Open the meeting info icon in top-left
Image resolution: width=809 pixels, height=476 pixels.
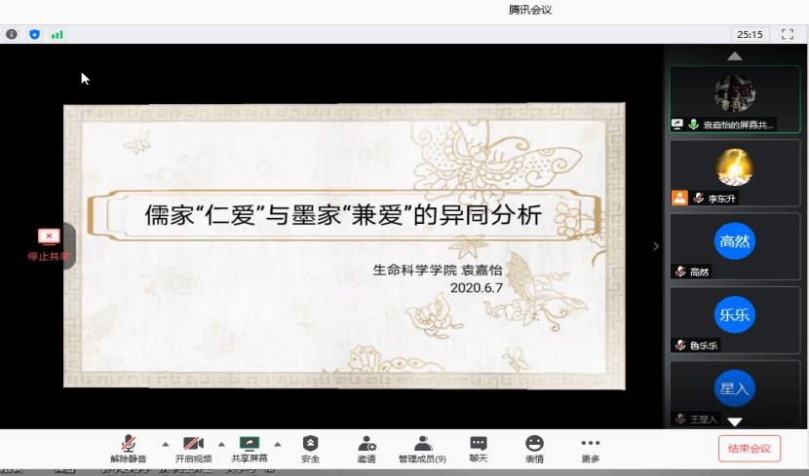pos(12,34)
